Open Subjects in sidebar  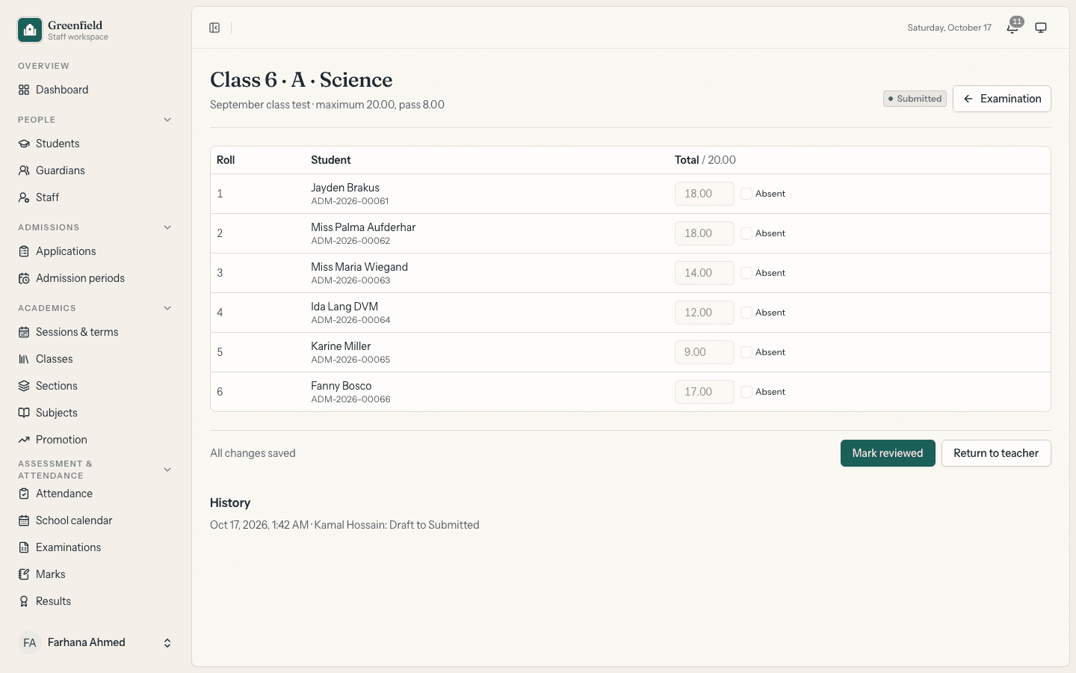[96, 413]
